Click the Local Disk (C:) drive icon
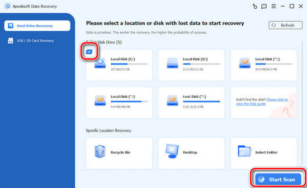The image size is (307, 188). [x=100, y=63]
